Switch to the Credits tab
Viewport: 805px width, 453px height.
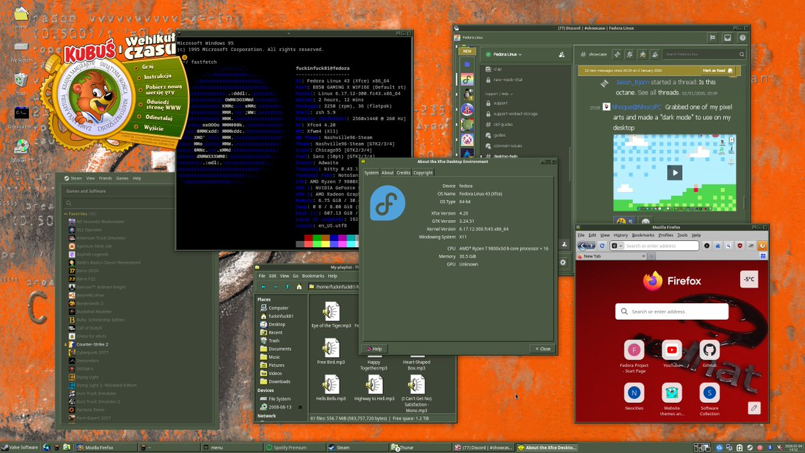click(403, 172)
